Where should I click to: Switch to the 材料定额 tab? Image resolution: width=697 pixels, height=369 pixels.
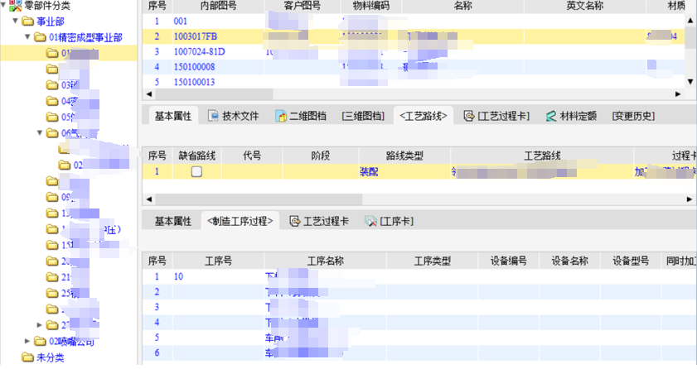571,116
